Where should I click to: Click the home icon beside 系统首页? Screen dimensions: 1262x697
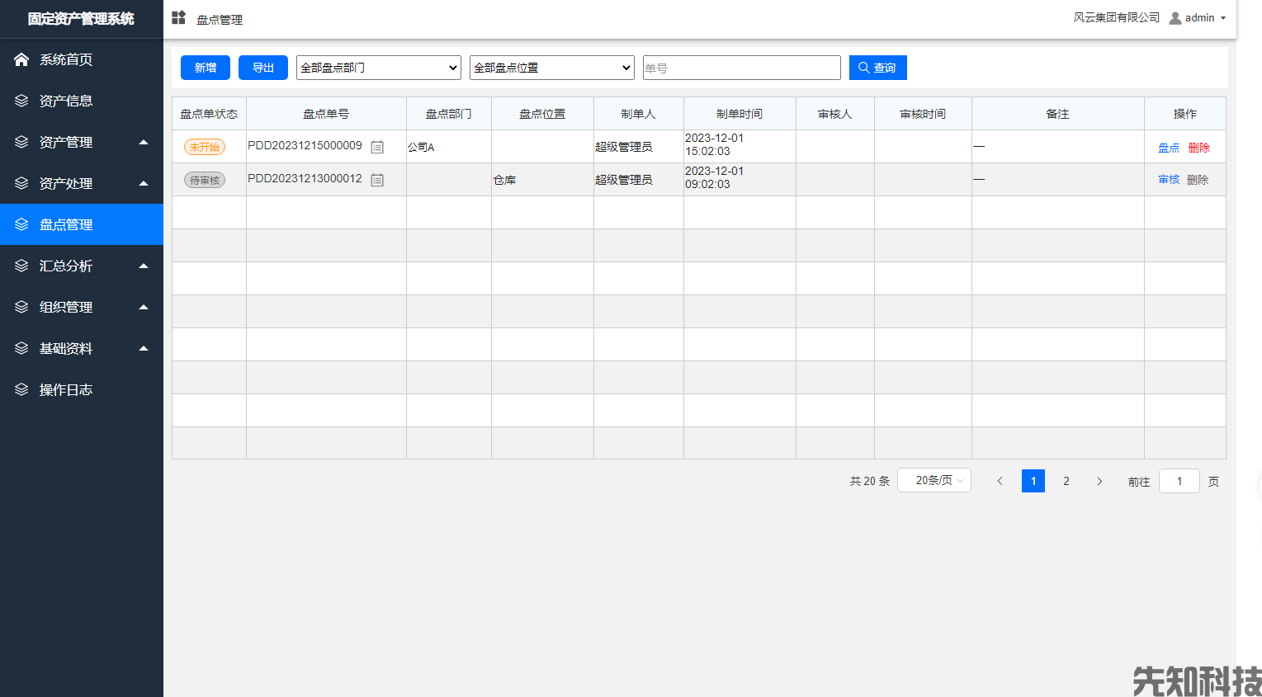click(21, 59)
